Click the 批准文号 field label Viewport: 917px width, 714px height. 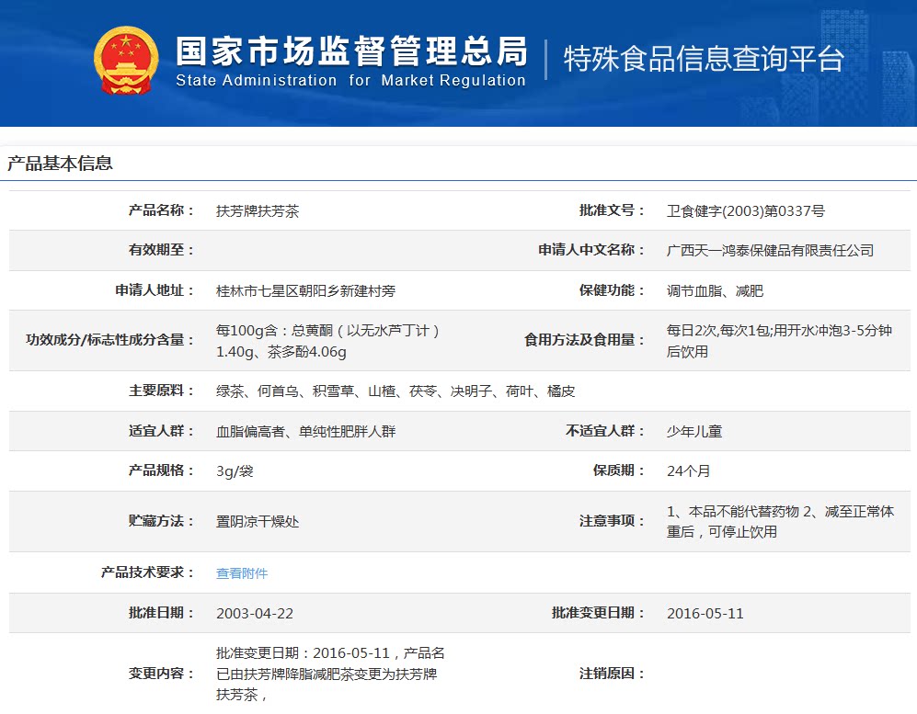pyautogui.click(x=612, y=210)
